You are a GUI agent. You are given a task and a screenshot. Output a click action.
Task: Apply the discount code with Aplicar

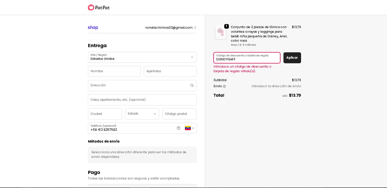coord(292,58)
